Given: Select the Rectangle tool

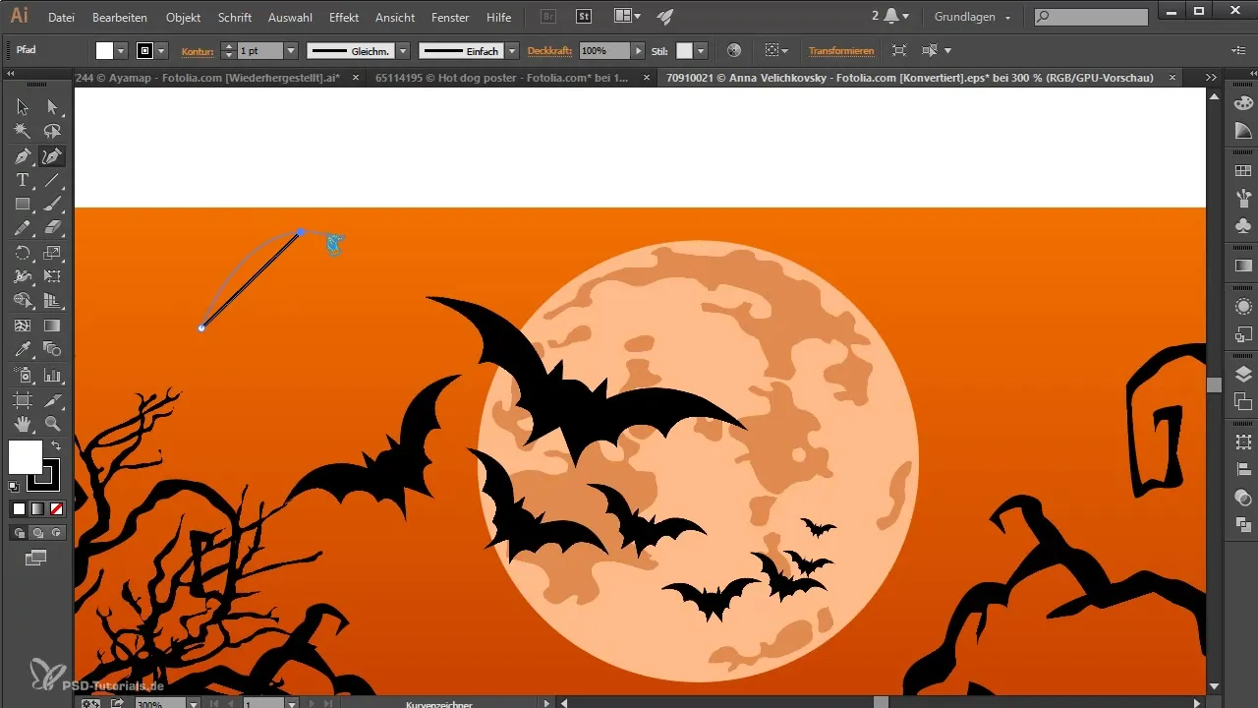Looking at the screenshot, I should (23, 204).
